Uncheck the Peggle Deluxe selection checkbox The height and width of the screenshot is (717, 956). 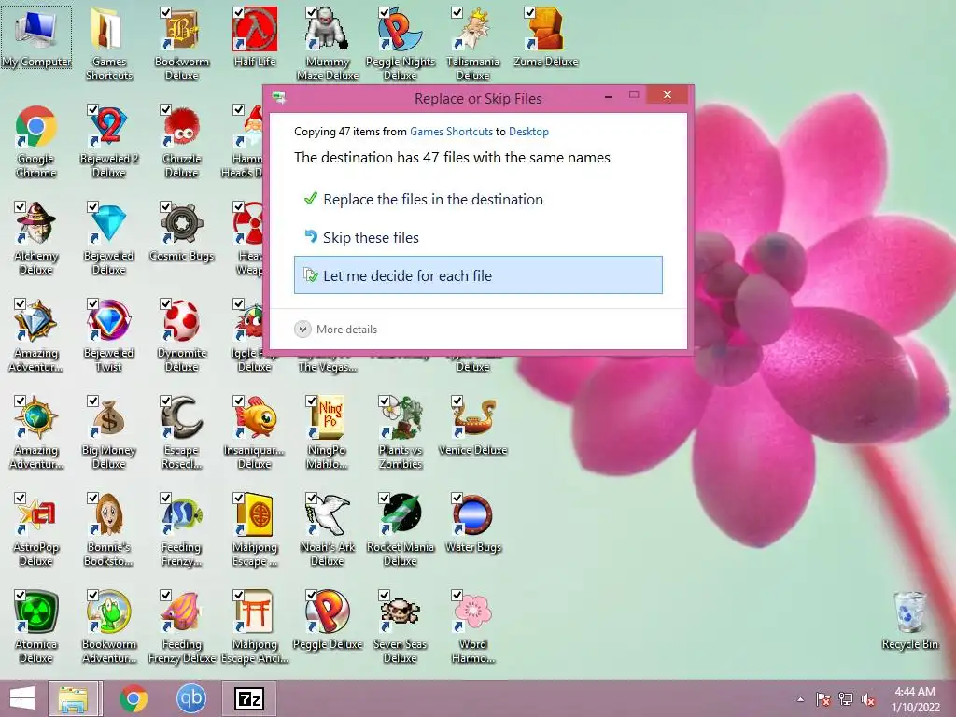311,595
